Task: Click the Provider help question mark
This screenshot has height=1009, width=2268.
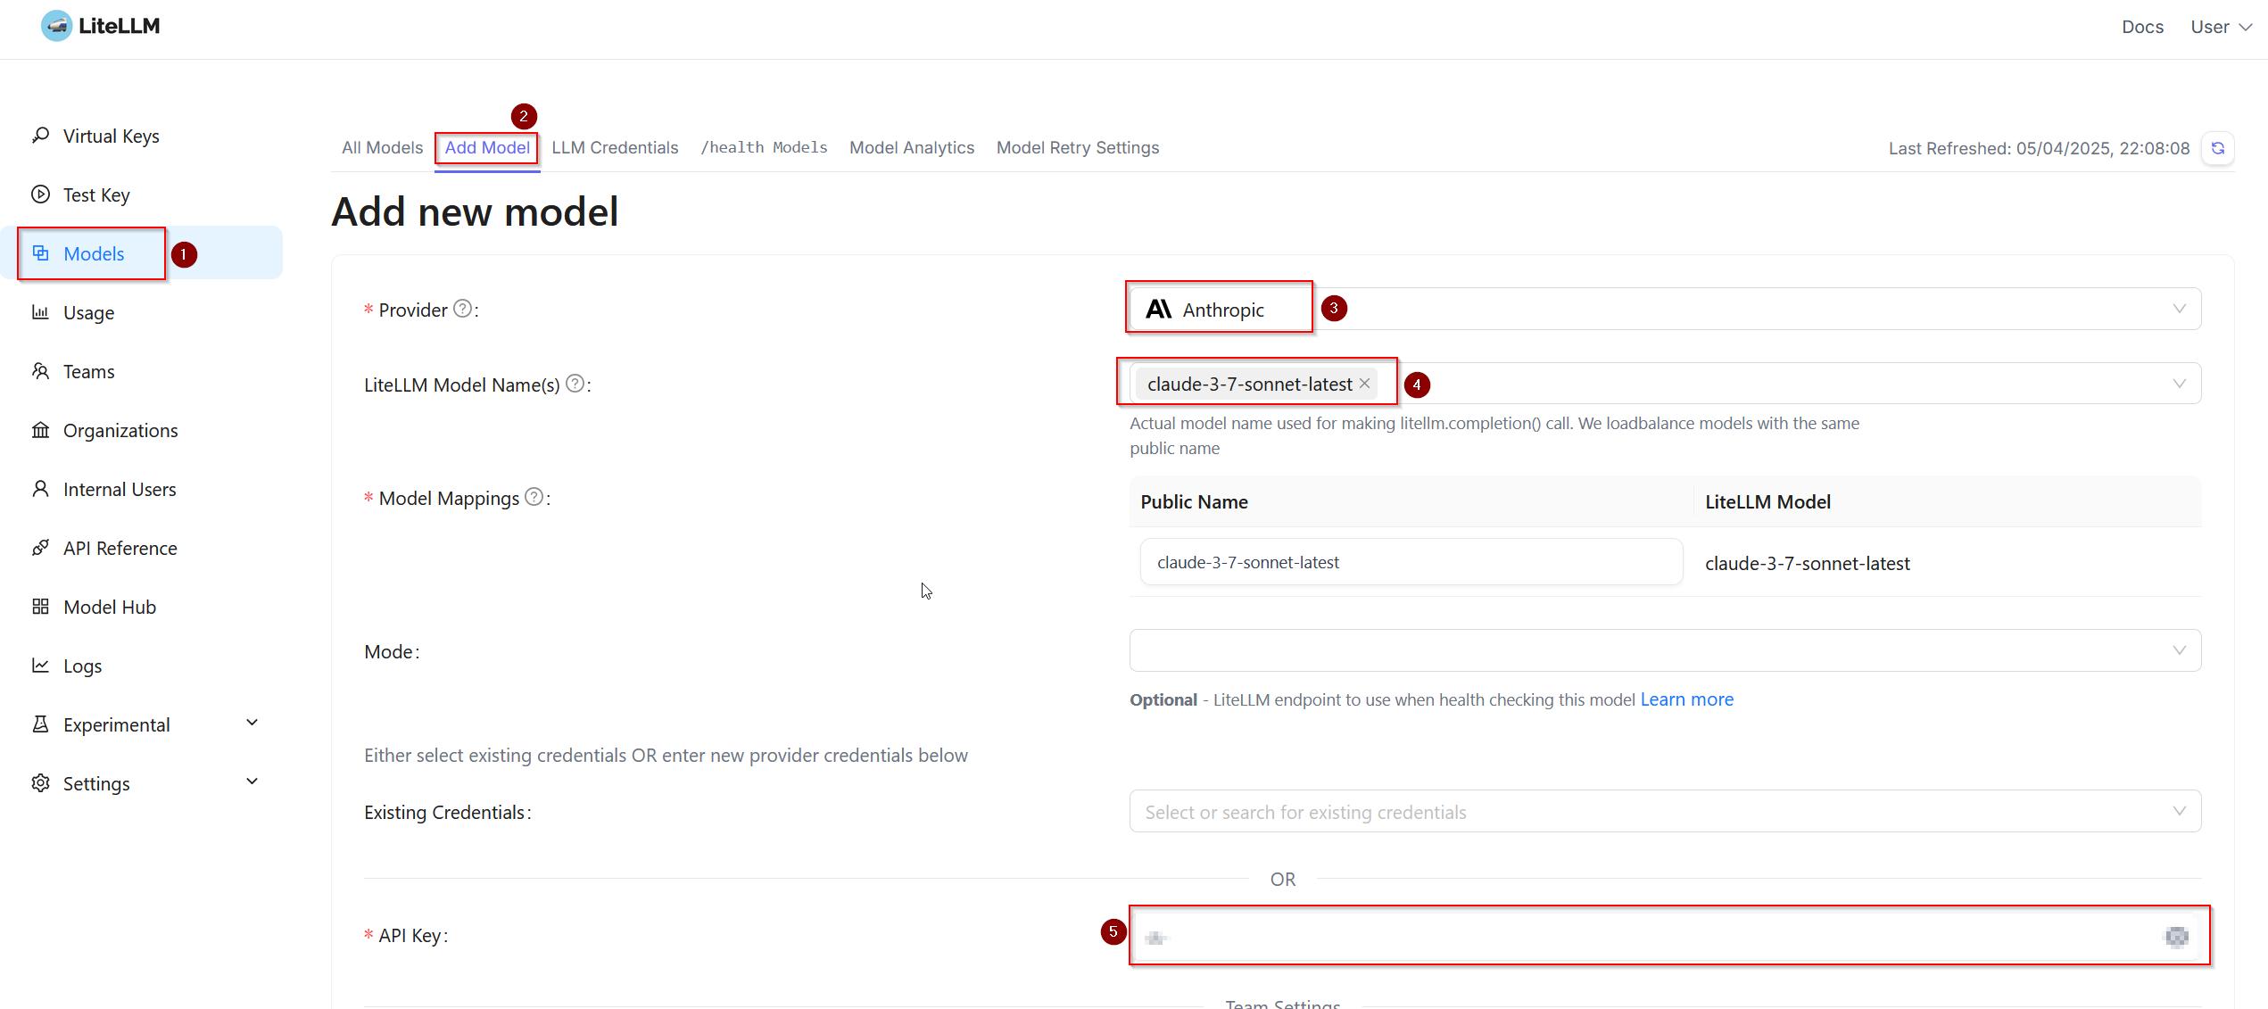Action: click(463, 309)
